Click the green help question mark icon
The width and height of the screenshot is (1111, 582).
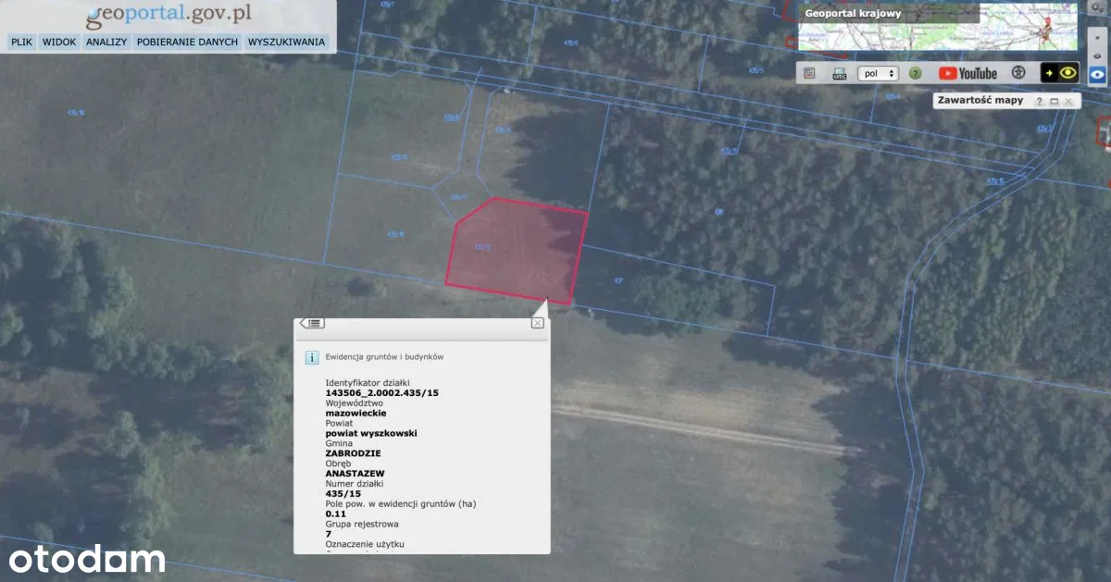click(x=915, y=73)
